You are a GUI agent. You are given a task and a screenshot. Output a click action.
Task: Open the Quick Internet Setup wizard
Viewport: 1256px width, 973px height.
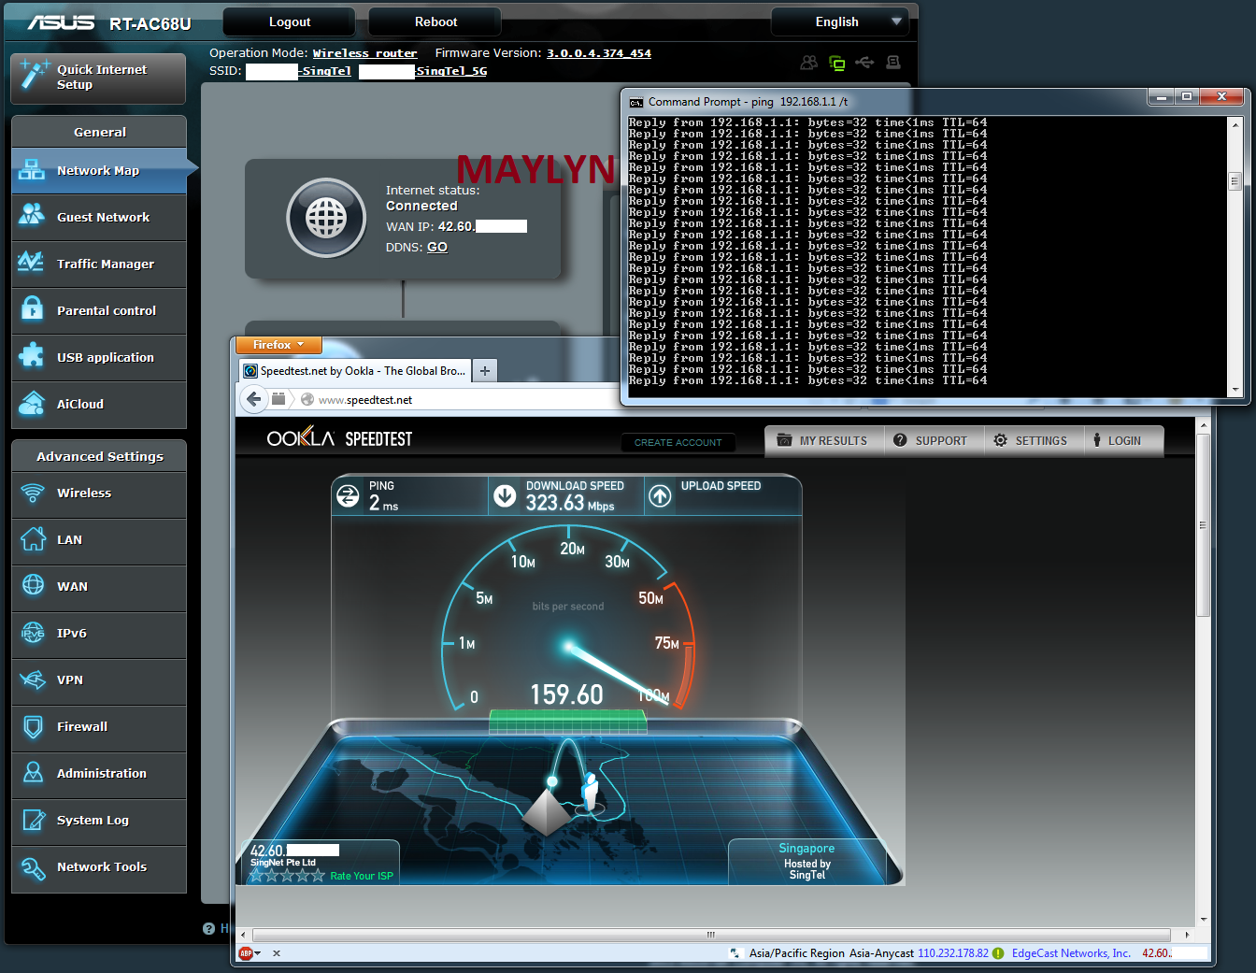98,78
